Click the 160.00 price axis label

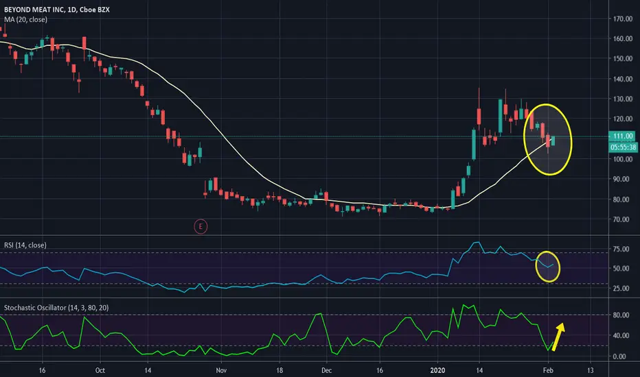[x=623, y=38]
